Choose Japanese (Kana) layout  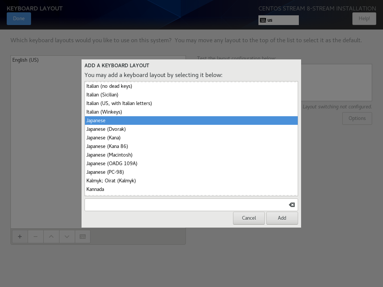coord(191,138)
